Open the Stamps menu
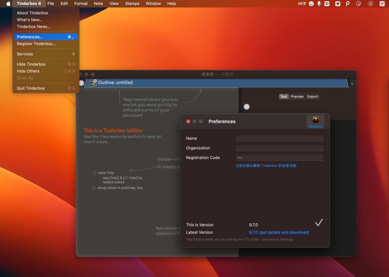This screenshot has height=277, width=389. [x=132, y=3]
